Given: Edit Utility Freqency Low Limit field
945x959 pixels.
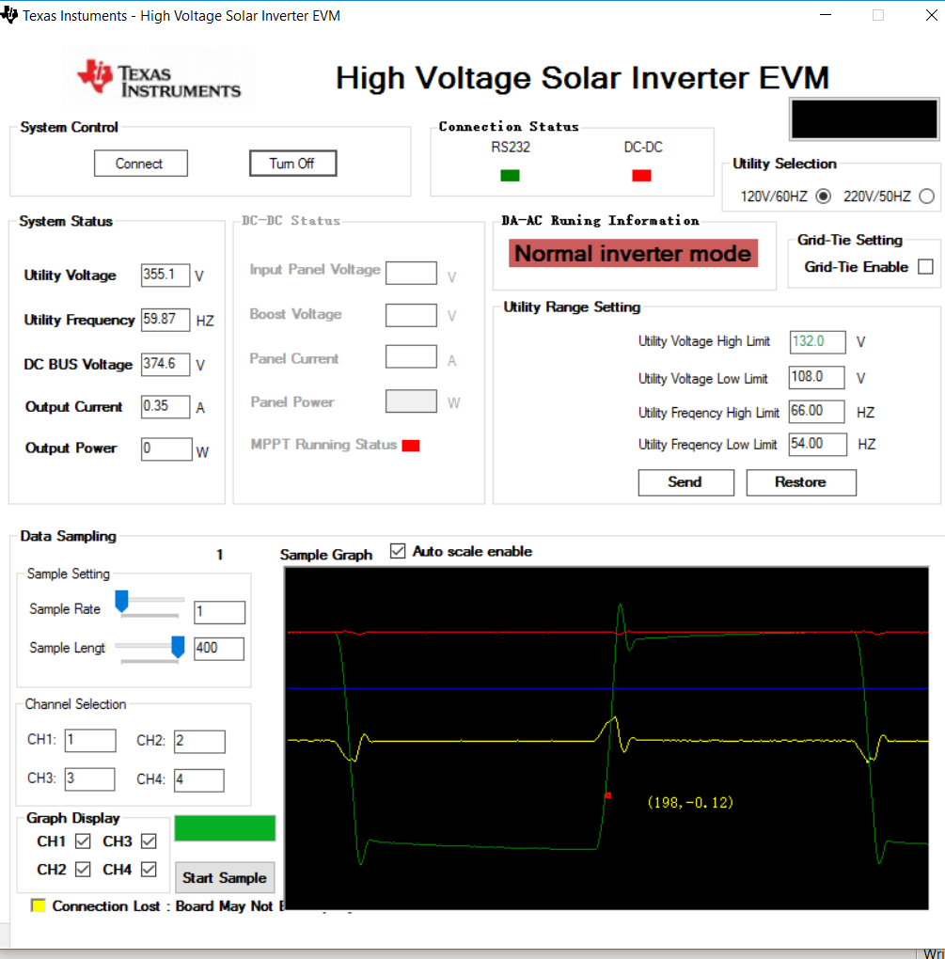Looking at the screenshot, I should [818, 445].
